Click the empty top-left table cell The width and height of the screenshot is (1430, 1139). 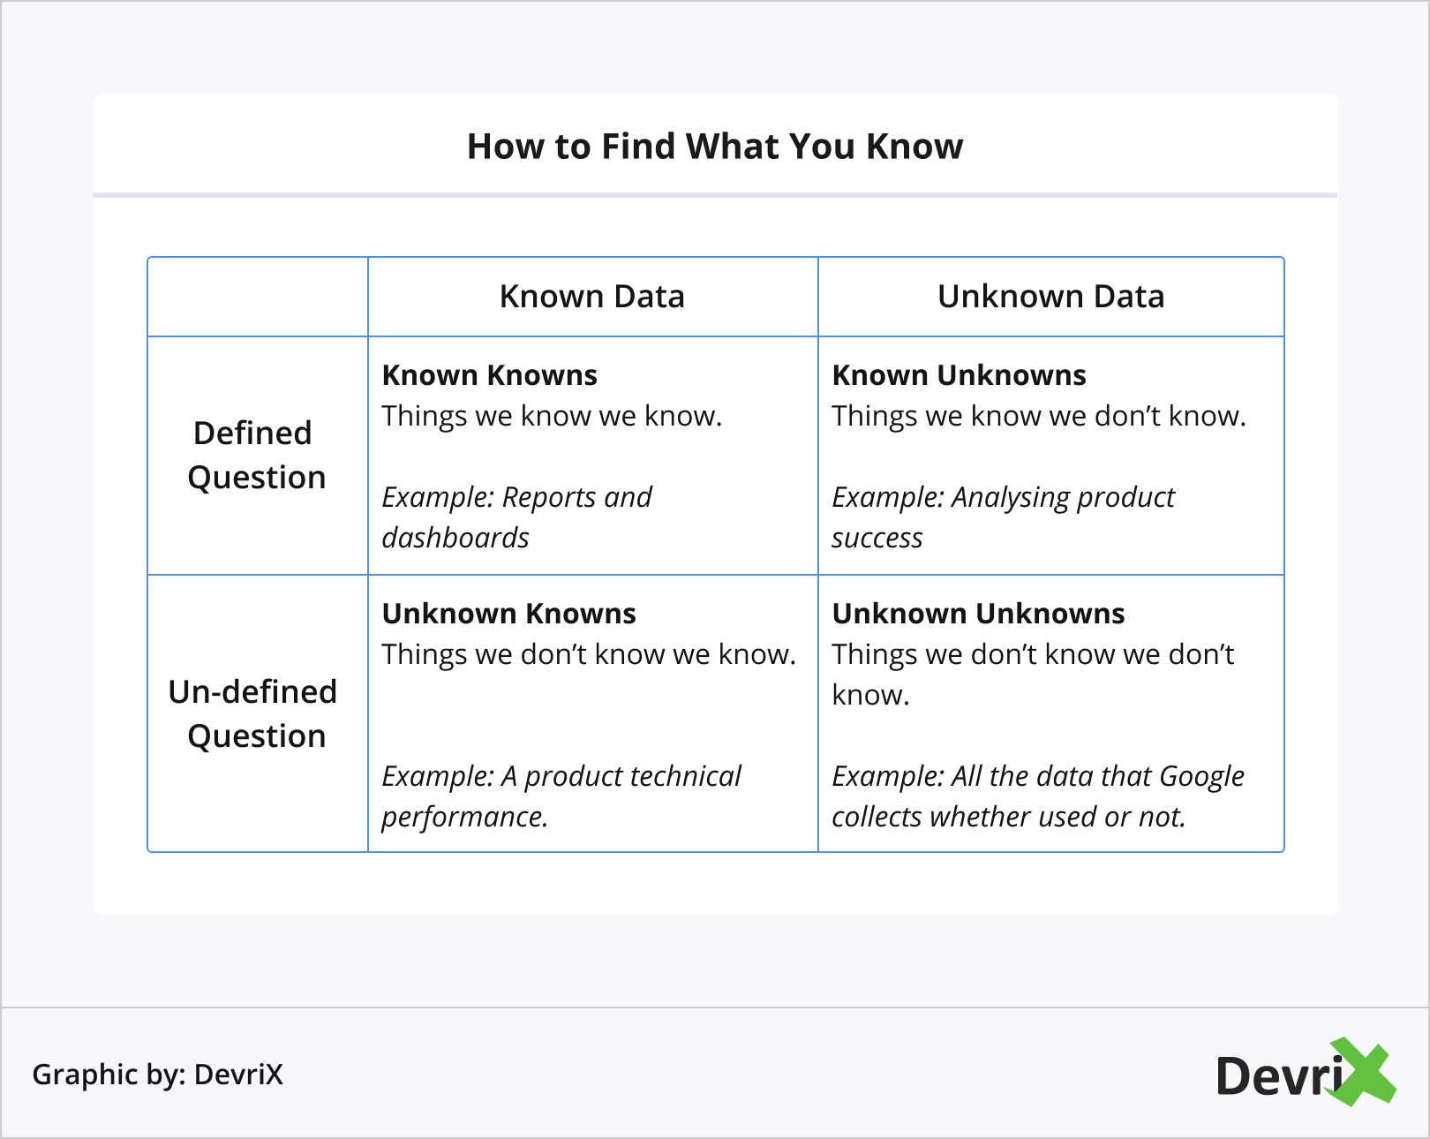[x=258, y=297]
